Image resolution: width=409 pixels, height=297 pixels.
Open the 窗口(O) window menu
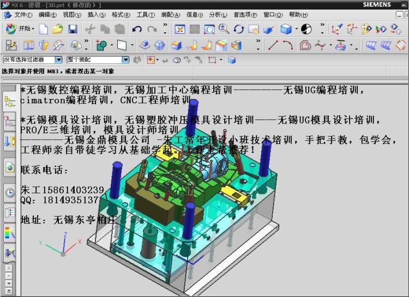273,15
